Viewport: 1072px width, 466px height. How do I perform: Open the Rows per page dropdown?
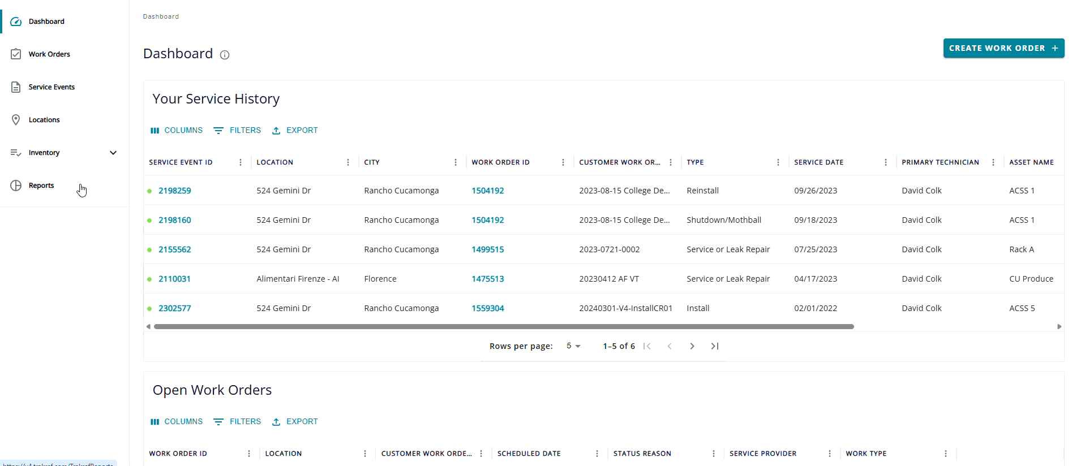[573, 346]
